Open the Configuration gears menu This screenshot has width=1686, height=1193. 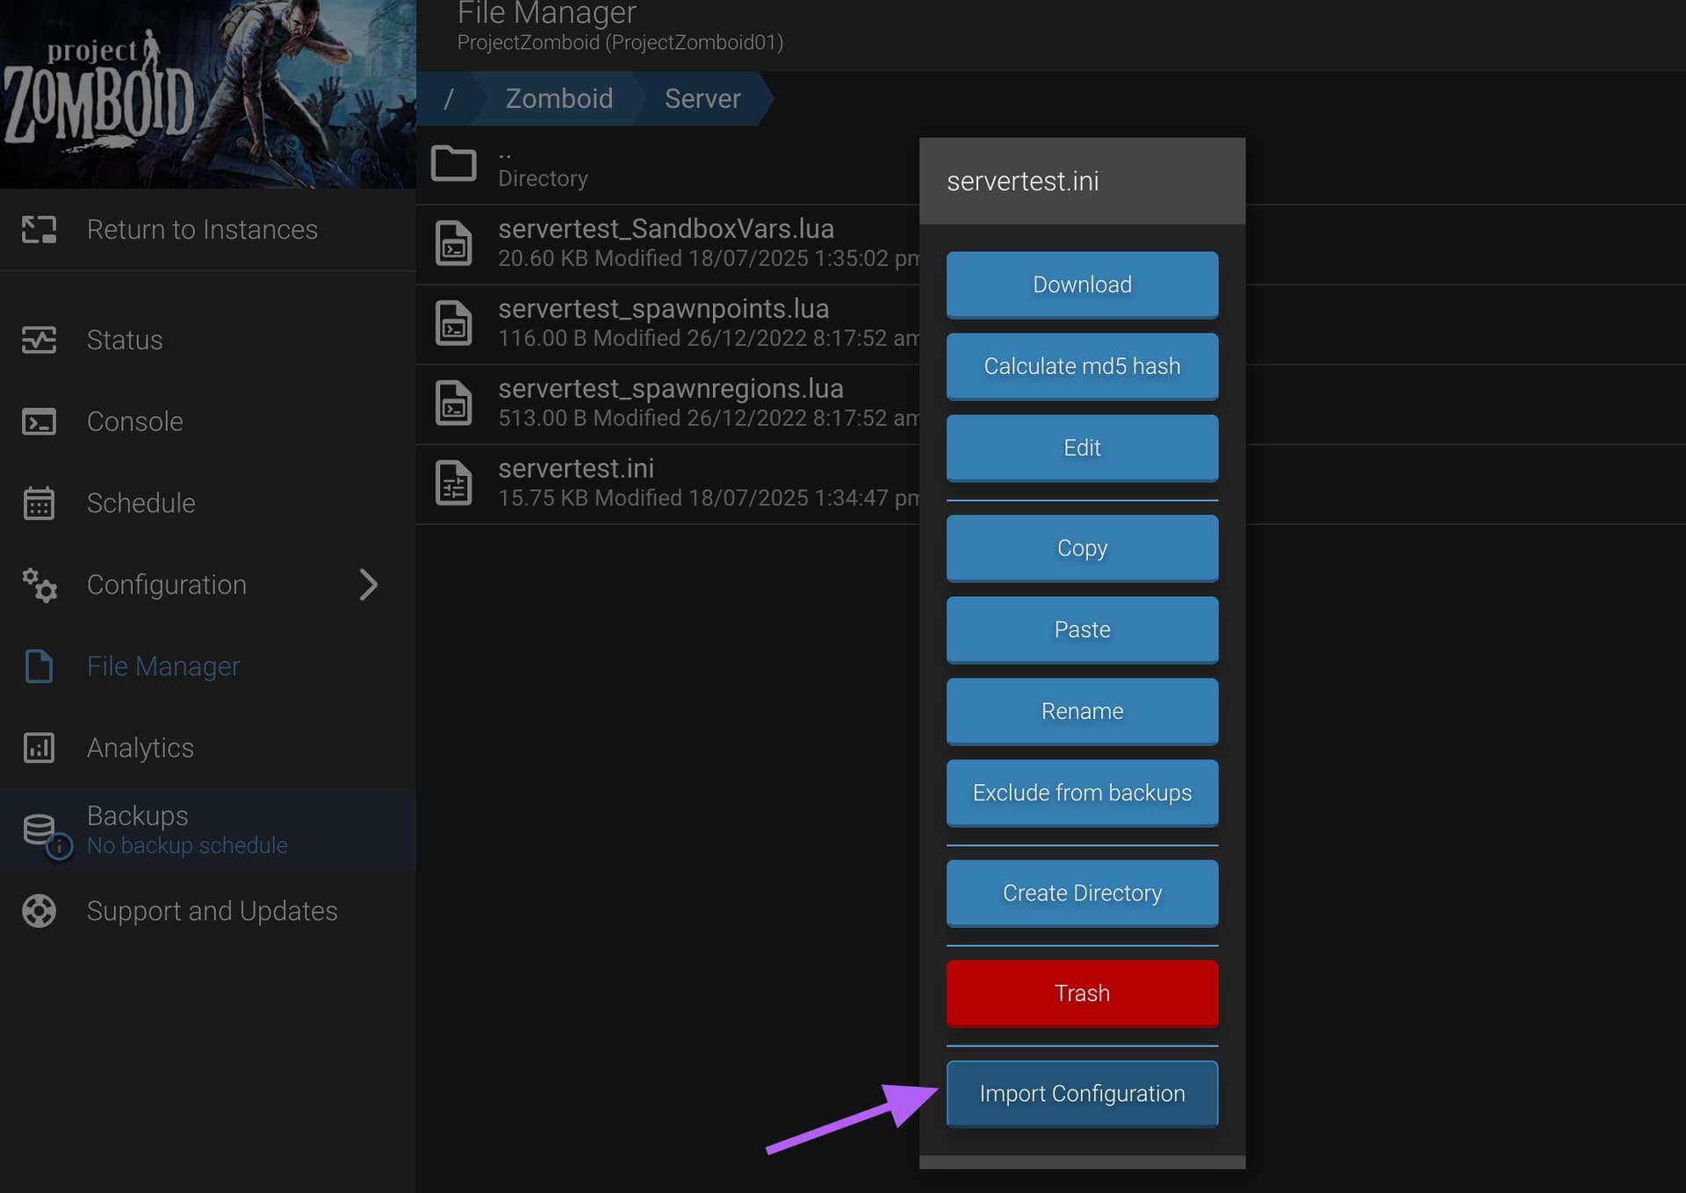click(39, 585)
